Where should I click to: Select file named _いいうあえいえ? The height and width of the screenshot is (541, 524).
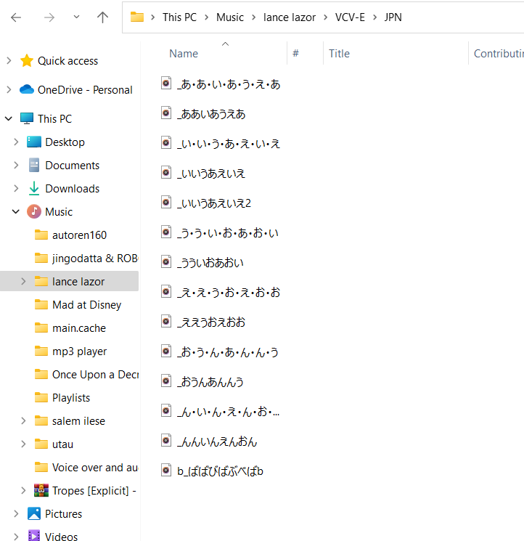click(211, 174)
